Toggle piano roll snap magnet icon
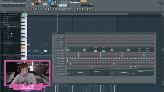Screen dimensions: 164x92 coord(26,12)
